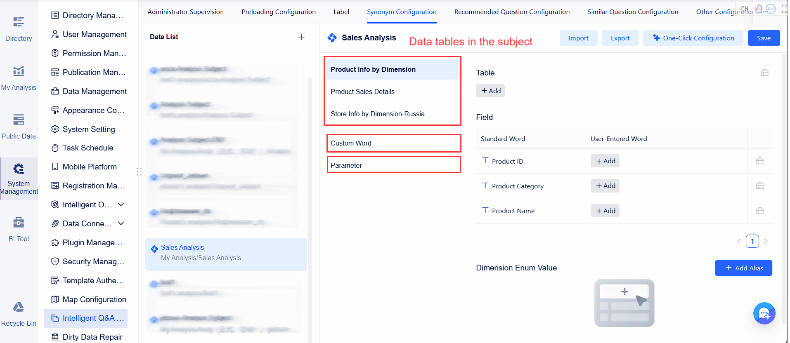
Task: Click the plus icon to create a new subject
Action: [302, 37]
